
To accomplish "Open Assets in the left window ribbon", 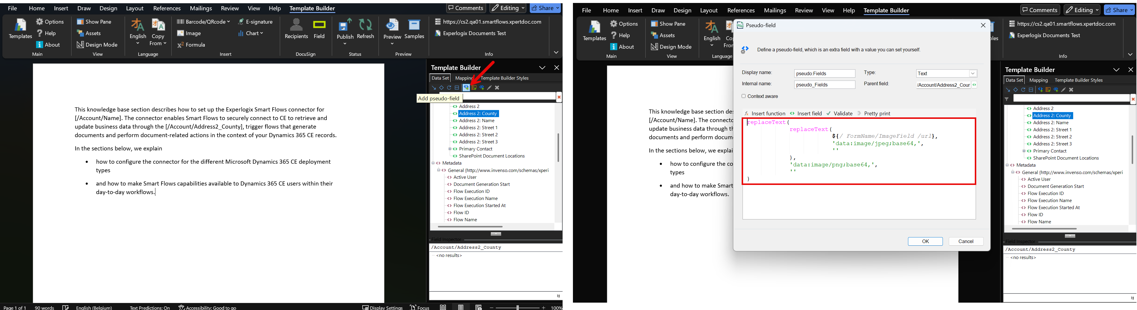I will tap(89, 33).
